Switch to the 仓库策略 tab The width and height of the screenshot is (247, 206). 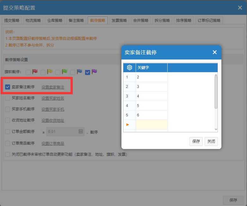click(x=55, y=21)
